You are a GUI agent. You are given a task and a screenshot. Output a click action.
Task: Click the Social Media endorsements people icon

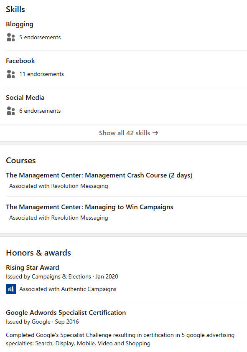[11, 111]
